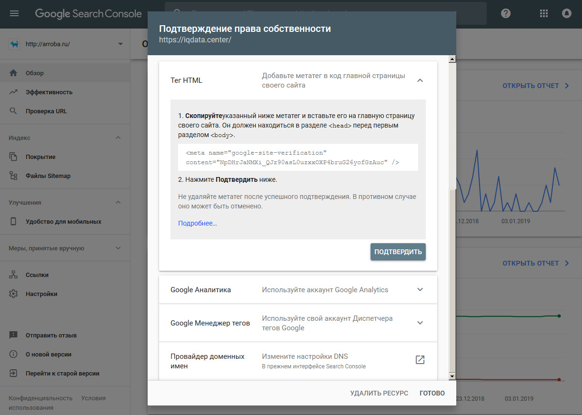The height and width of the screenshot is (415, 582).
Task: Click the magnifier icon beside Проверка URL
Action: pos(13,111)
